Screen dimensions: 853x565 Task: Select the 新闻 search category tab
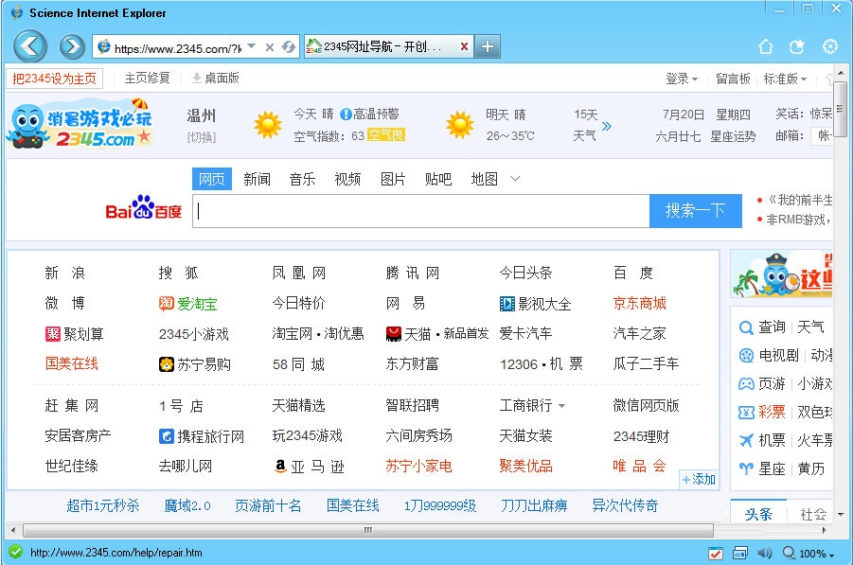point(257,178)
